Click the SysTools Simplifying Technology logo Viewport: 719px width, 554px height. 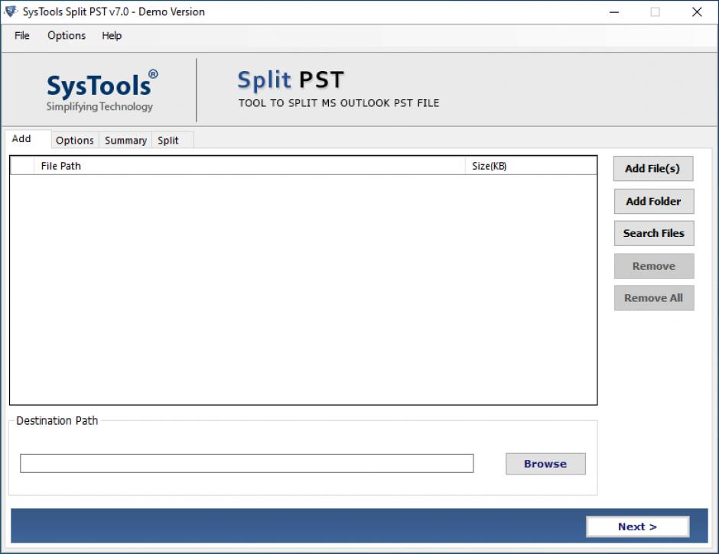tap(101, 91)
